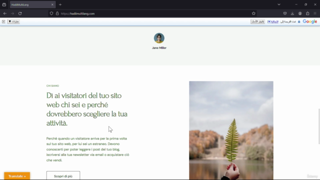Bookmark this page with the star icon

253,13
